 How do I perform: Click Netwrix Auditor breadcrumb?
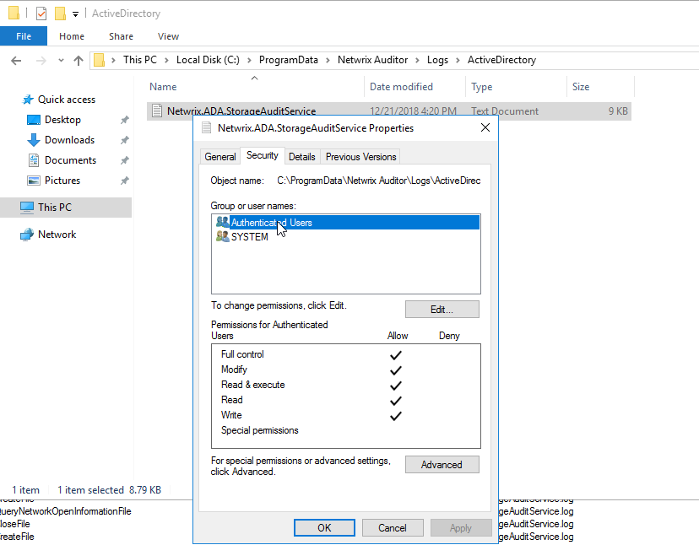(372, 60)
